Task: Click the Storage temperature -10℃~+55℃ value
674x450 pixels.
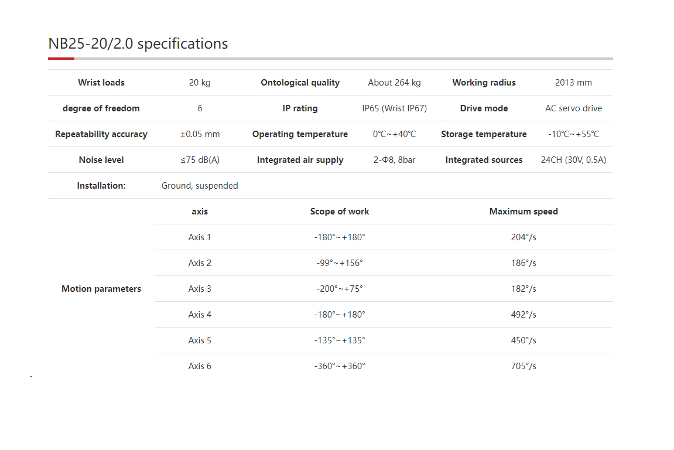Action: pos(573,134)
